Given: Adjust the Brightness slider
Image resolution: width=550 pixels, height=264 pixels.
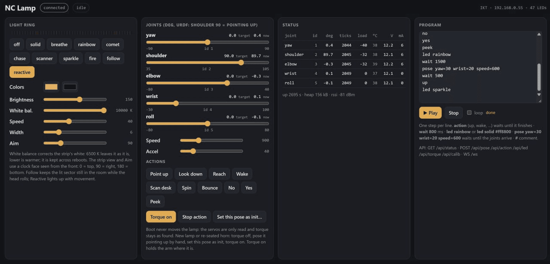Looking at the screenshot, I should [x=75, y=99].
